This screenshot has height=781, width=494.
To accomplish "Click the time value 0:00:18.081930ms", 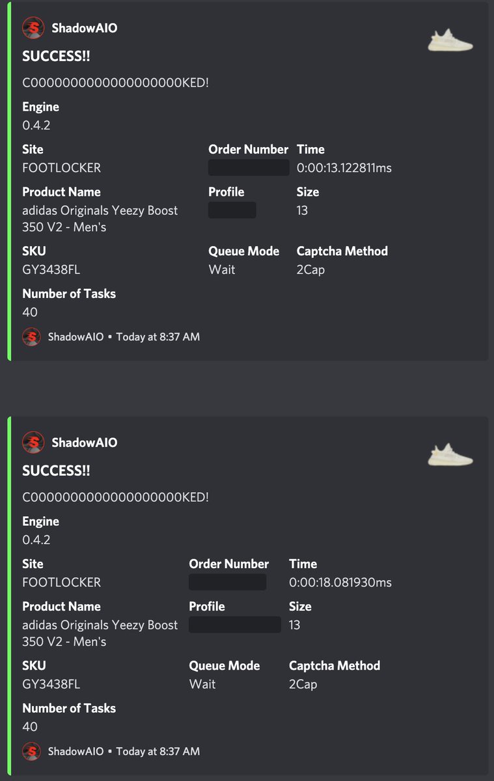I will (340, 582).
